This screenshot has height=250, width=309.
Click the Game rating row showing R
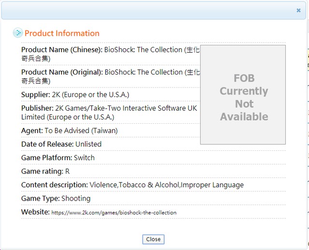pyautogui.click(x=45, y=171)
